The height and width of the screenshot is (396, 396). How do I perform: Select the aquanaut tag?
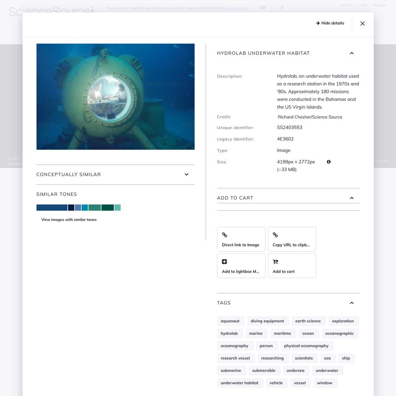230,321
